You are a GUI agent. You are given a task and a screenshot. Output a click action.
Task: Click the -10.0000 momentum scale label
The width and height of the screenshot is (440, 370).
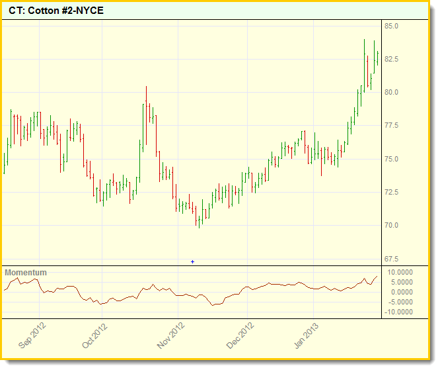tap(400, 312)
